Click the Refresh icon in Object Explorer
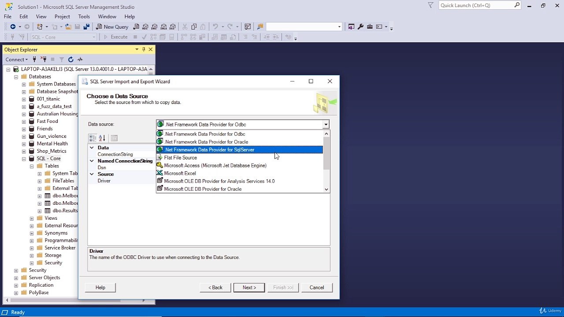Image resolution: width=564 pixels, height=317 pixels. (x=70, y=59)
